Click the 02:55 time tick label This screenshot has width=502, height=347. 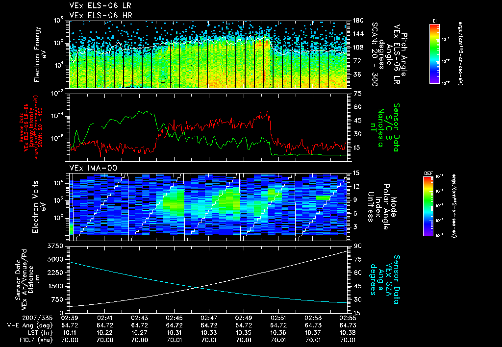pyautogui.click(x=348, y=318)
